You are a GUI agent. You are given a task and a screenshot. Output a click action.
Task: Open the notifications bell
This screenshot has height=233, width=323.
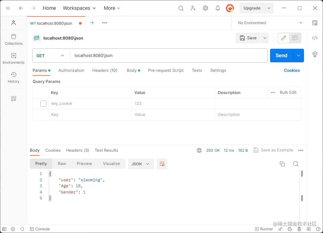218,8
